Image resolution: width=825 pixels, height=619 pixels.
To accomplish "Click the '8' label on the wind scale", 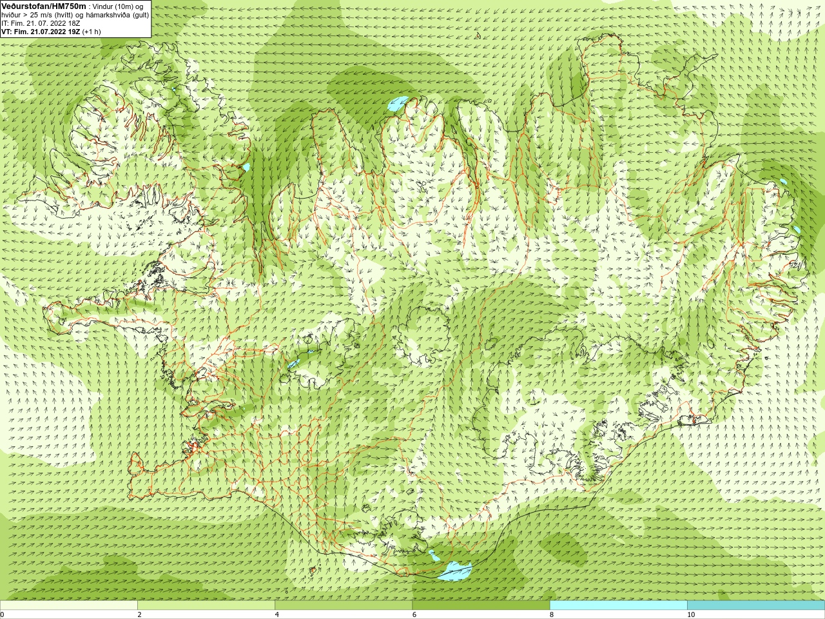I will click(x=552, y=614).
